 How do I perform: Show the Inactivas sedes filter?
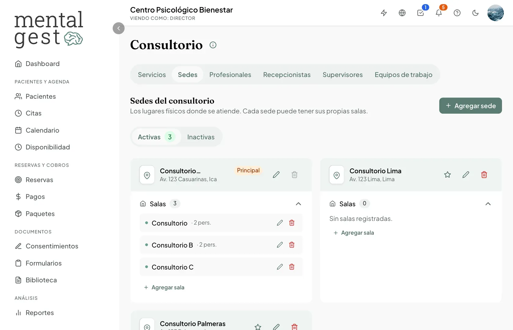(201, 137)
